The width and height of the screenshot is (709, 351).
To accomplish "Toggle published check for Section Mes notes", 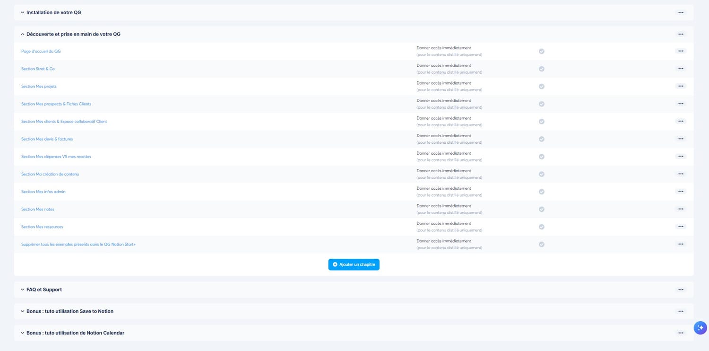I will click(542, 209).
